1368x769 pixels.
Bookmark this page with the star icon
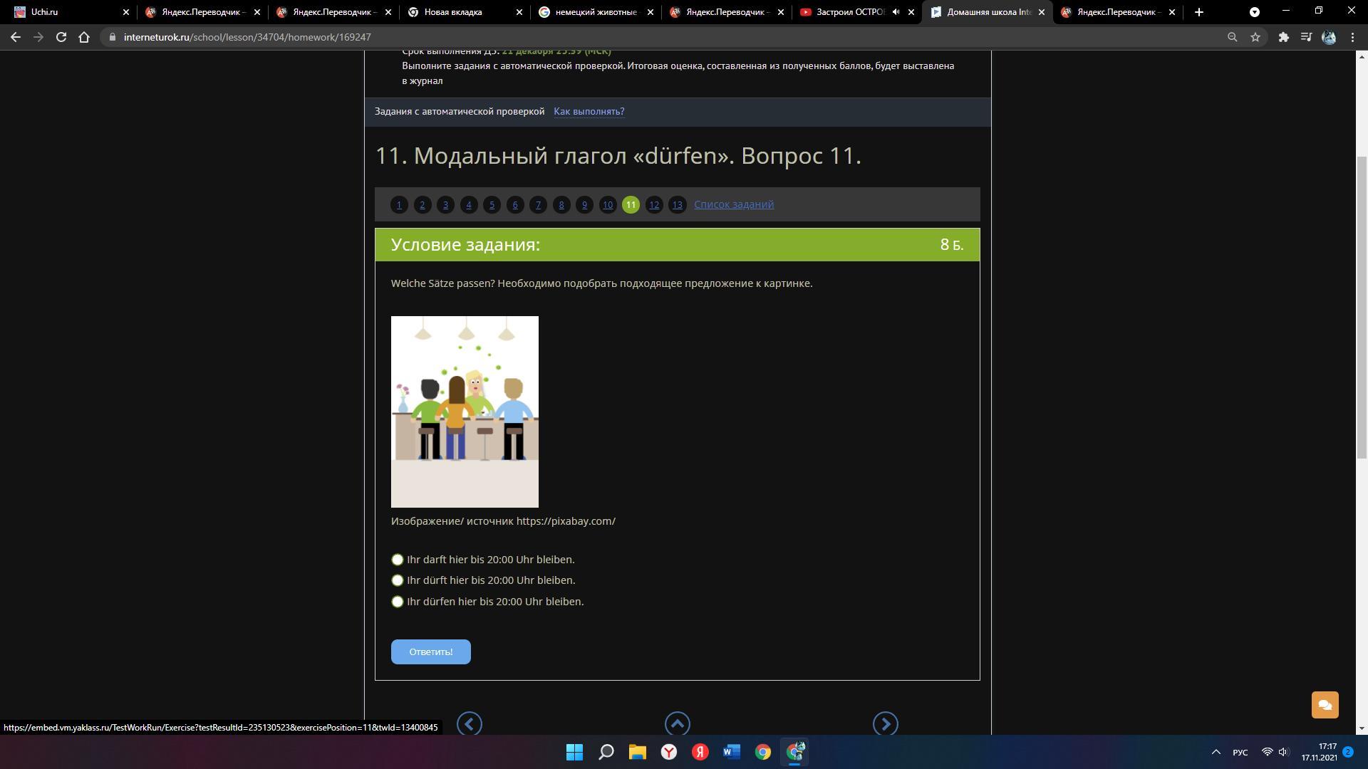click(1255, 37)
